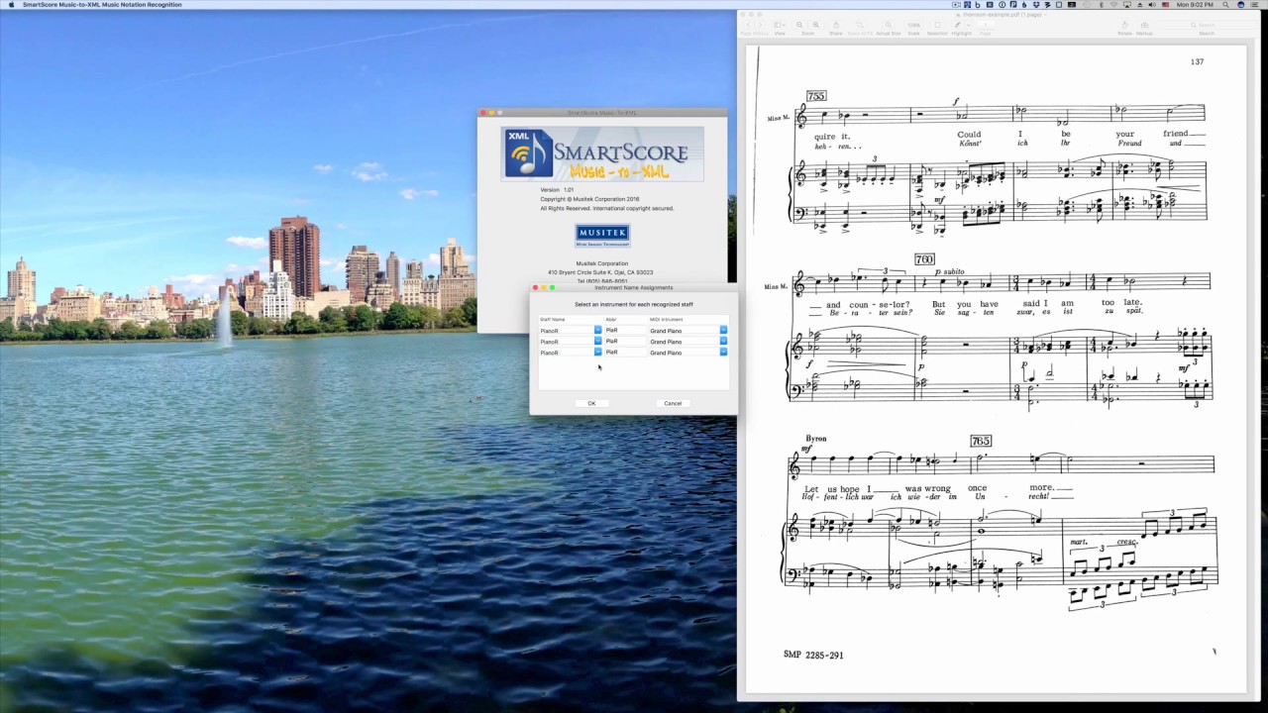
Task: Click Preview Page number field
Action: pyautogui.click(x=986, y=25)
